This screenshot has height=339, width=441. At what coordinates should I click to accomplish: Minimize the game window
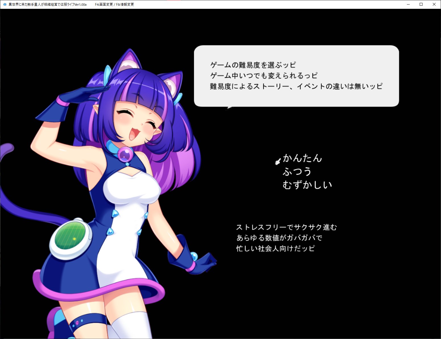click(x=408, y=4)
